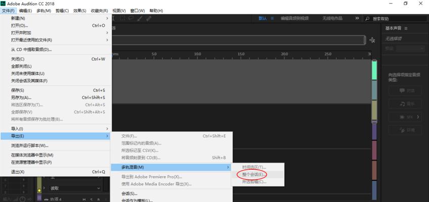The height and width of the screenshot is (202, 429).
Task: Open the 文件(F) menu
Action: point(8,11)
